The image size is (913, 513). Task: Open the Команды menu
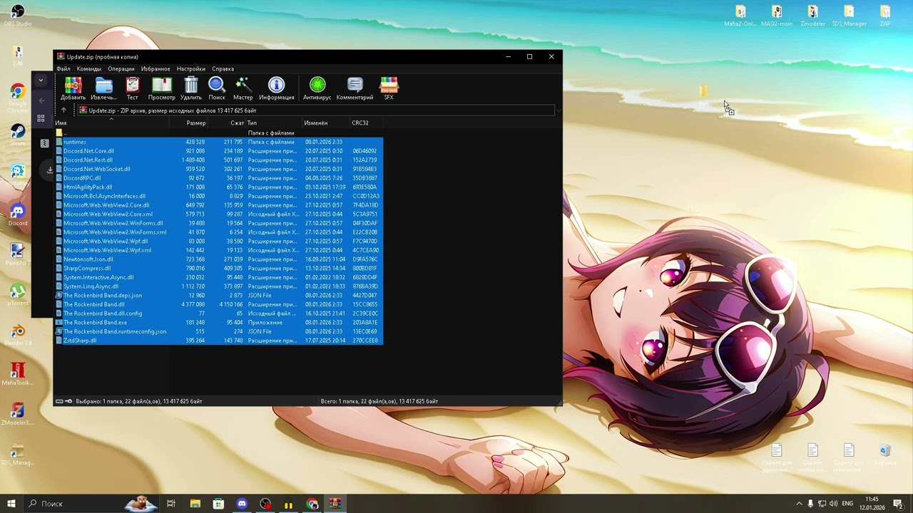(89, 69)
